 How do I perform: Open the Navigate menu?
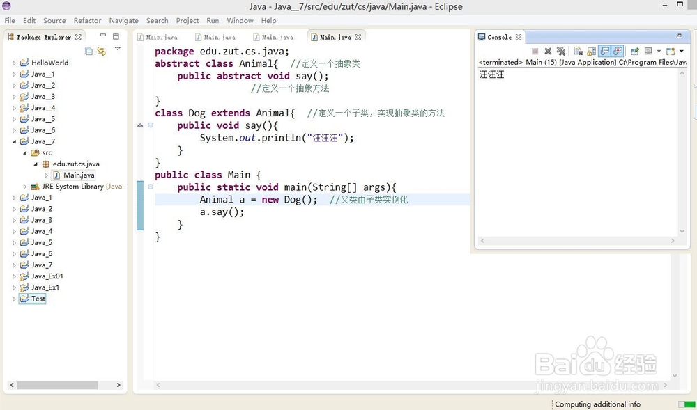[123, 20]
